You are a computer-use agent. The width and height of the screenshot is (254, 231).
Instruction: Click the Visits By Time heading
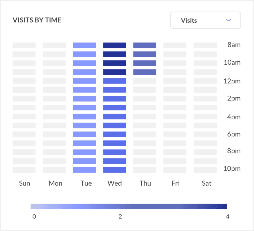coord(37,20)
